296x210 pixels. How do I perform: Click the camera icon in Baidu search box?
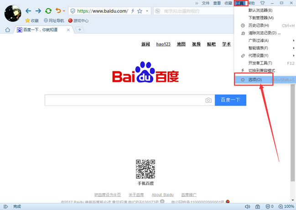click(x=208, y=100)
